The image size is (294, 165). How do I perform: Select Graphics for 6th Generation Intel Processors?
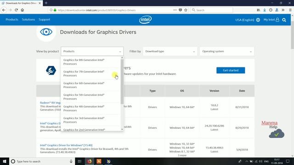90,85
